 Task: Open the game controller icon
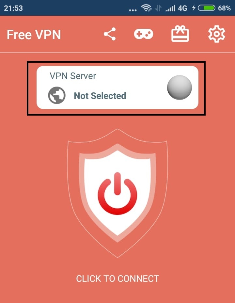point(144,34)
